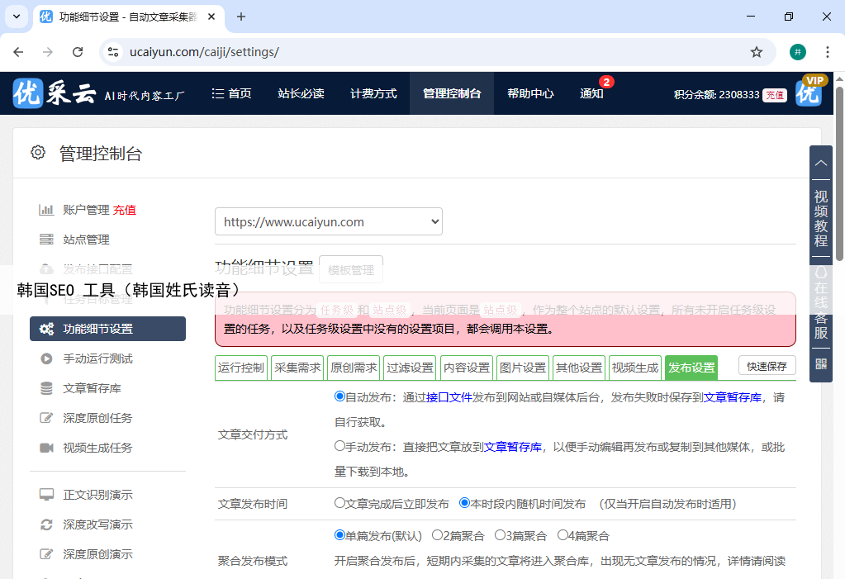
Task: Click the 视频生成任务 camera icon
Action: pos(47,448)
